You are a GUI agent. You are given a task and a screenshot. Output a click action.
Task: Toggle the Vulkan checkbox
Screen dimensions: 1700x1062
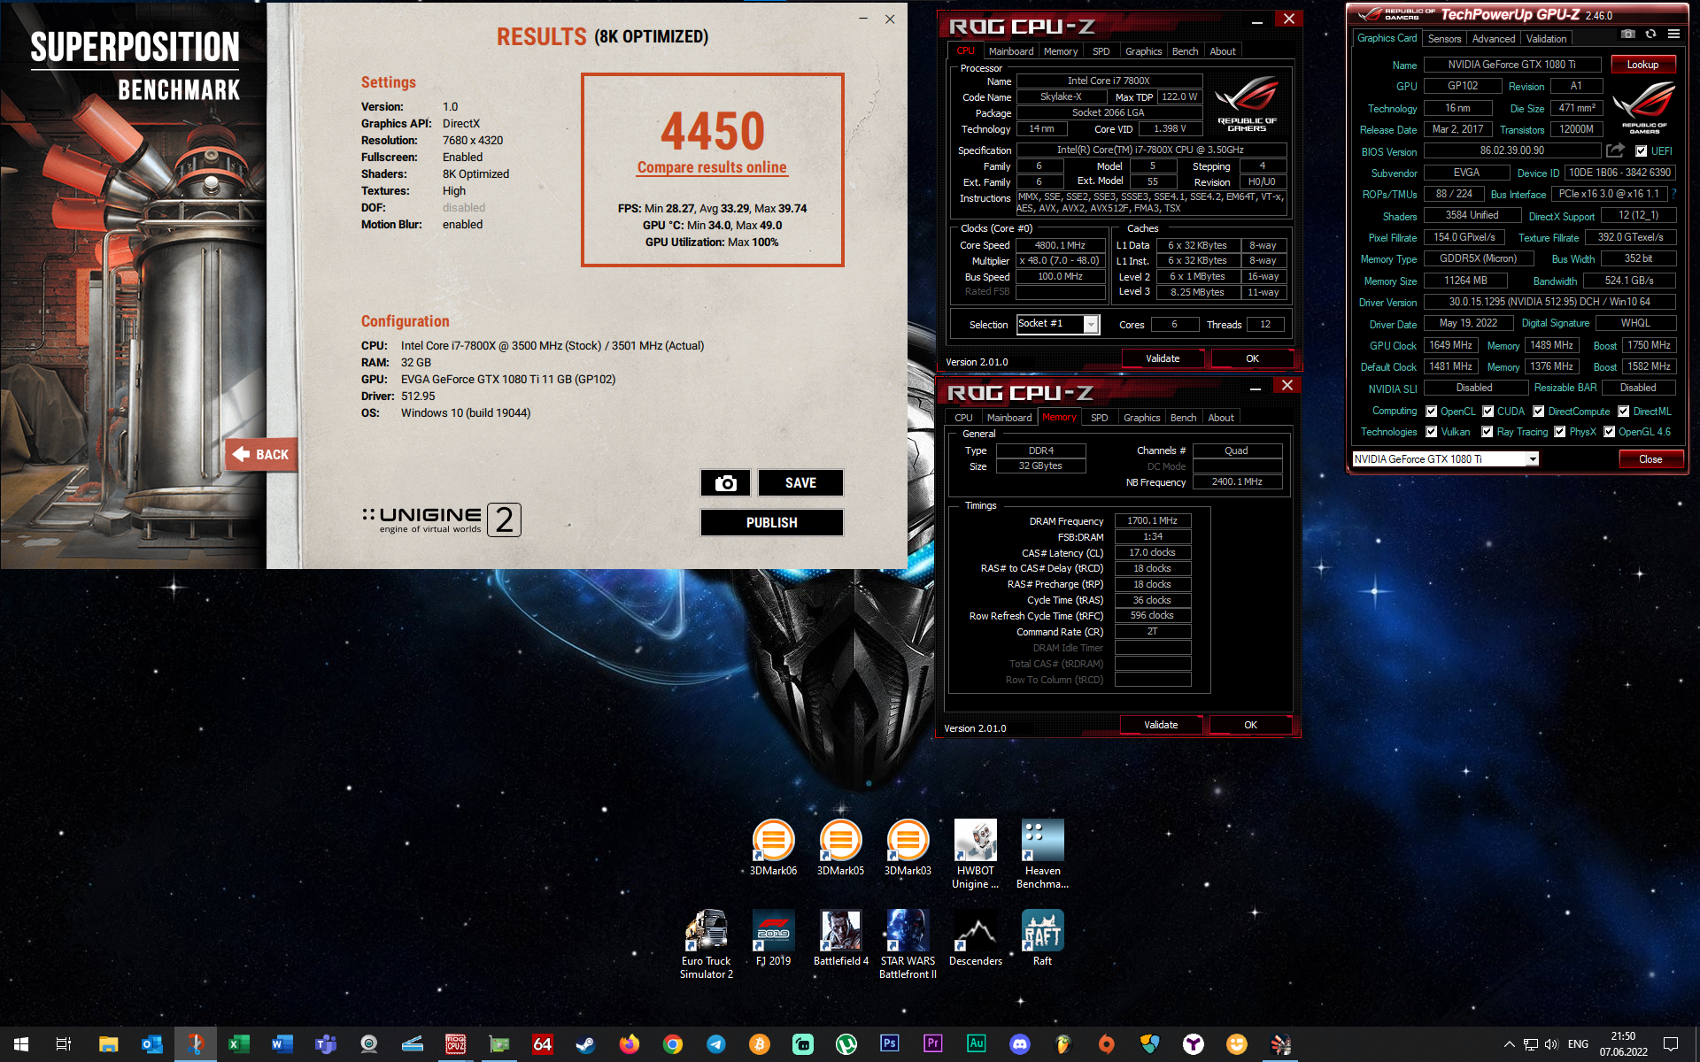(x=1431, y=432)
